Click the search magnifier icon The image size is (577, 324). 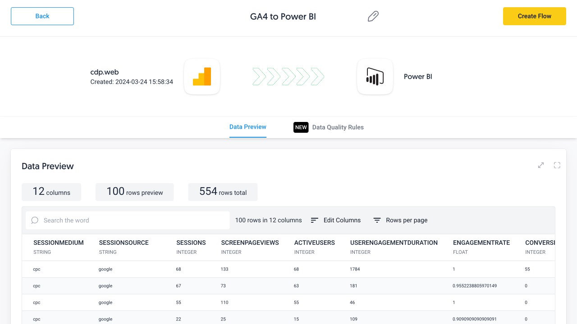[x=35, y=220]
